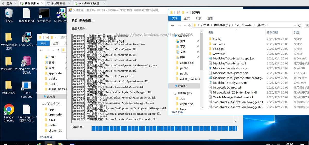
Task: Sort files by the 修改日期 column header
Action: click(272, 33)
